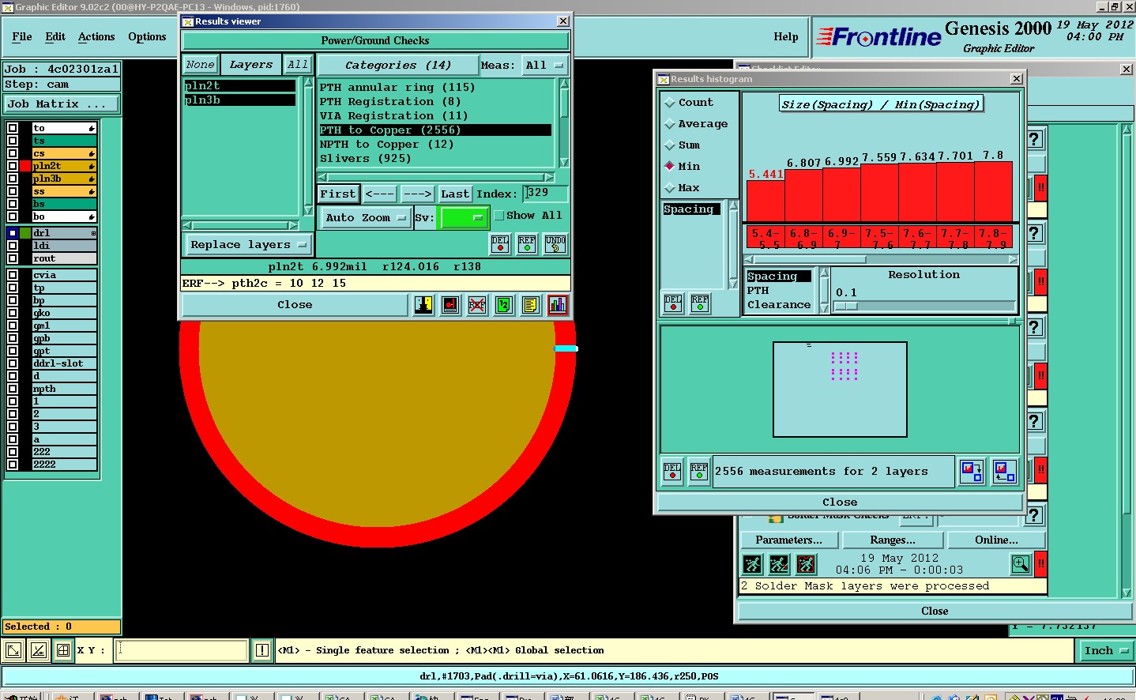Image resolution: width=1136 pixels, height=700 pixels.
Task: Open Options menu
Action: pos(147,36)
